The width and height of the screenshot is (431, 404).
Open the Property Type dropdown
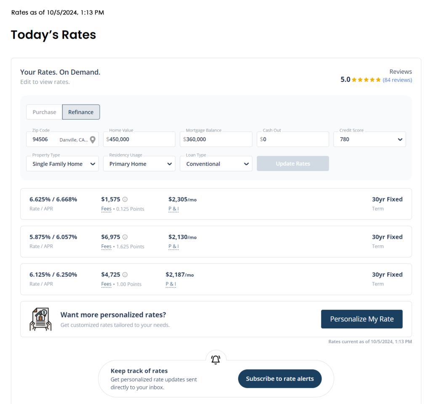pyautogui.click(x=62, y=164)
